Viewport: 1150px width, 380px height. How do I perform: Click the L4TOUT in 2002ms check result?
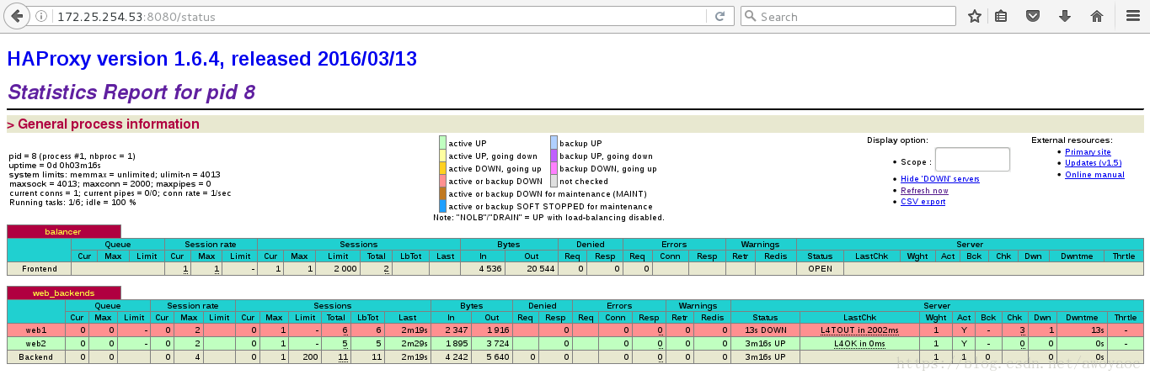[x=859, y=330]
